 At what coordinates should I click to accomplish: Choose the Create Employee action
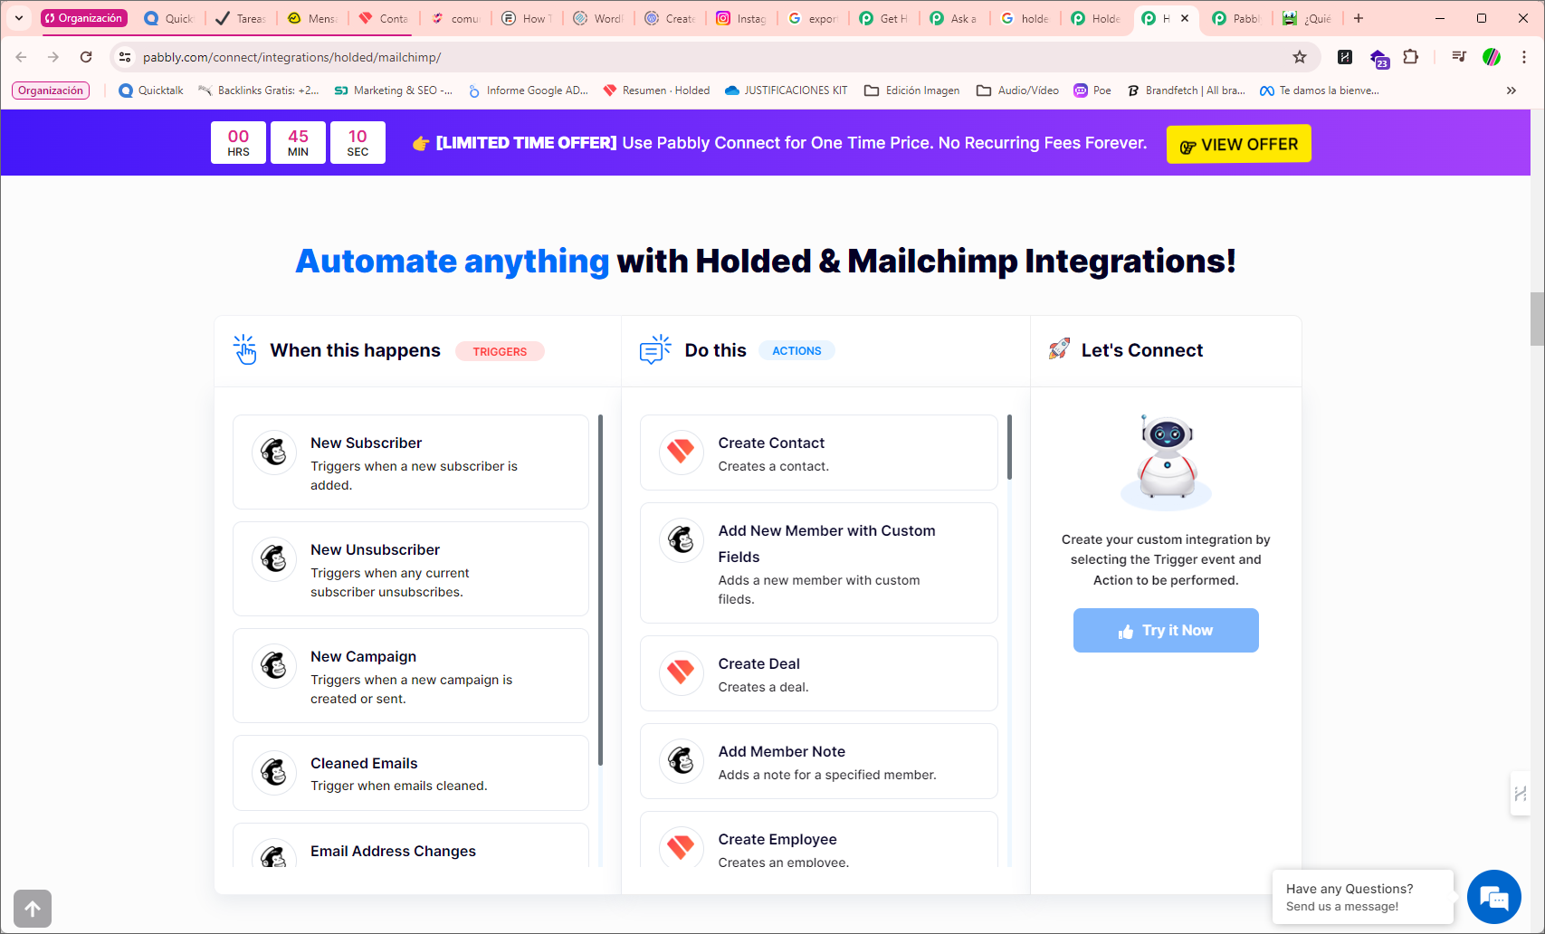pos(819,840)
